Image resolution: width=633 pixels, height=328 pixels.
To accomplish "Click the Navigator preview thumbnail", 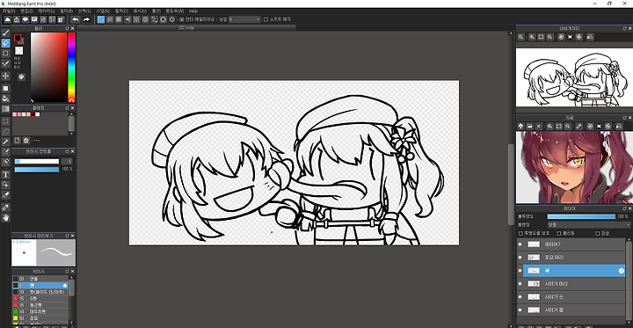I will [574, 77].
